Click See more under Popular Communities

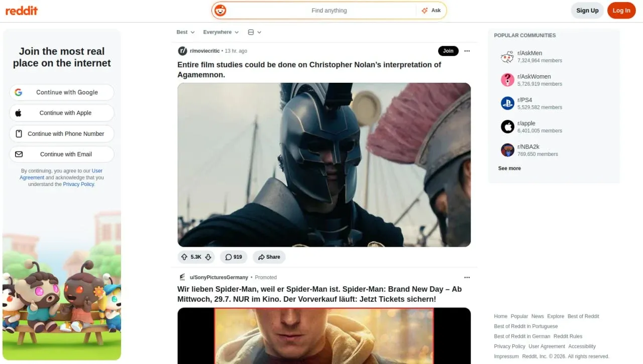pyautogui.click(x=509, y=168)
